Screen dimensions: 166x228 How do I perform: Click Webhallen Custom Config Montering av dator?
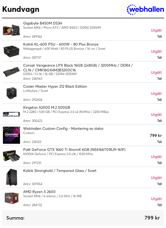click(x=63, y=129)
